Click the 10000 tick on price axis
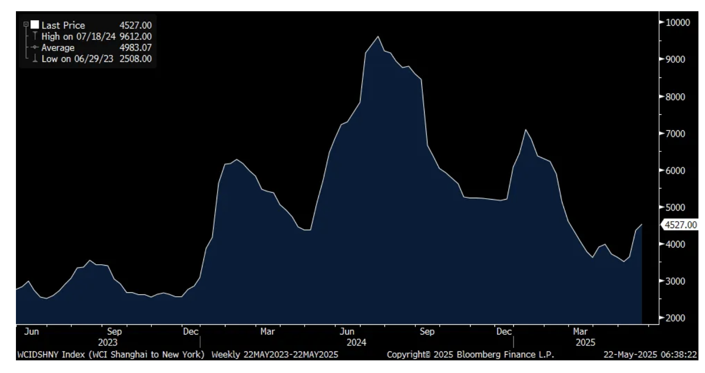 tap(675, 22)
